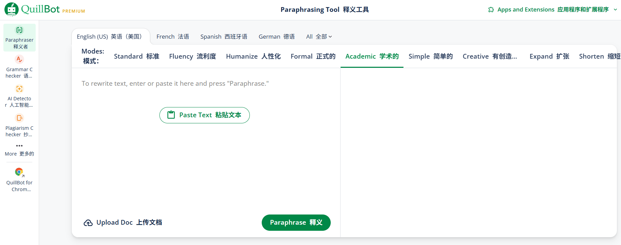
Task: Open the Plagiarism Checker sidebar icon
Action: coord(19,118)
